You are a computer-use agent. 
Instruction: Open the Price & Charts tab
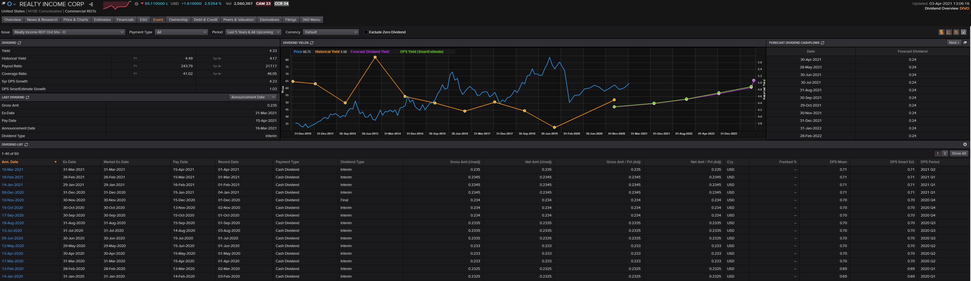(x=76, y=20)
